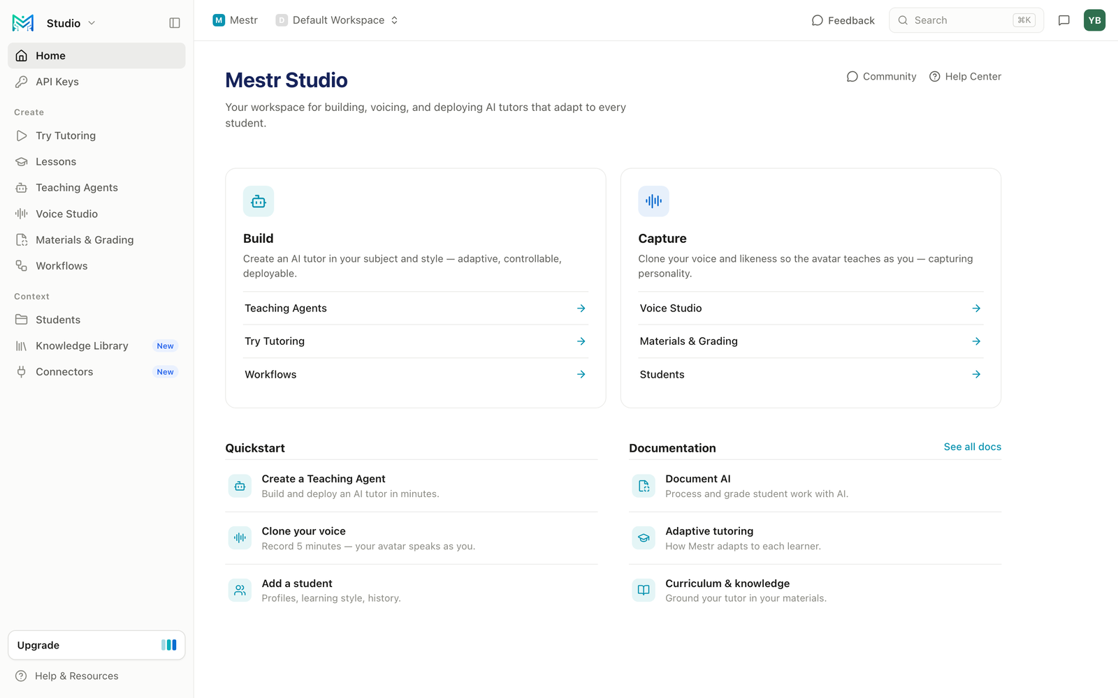
Task: Click the Adaptive tutoring graduation cap icon
Action: [644, 538]
